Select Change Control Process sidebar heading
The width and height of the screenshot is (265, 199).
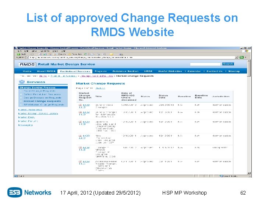click(x=43, y=87)
